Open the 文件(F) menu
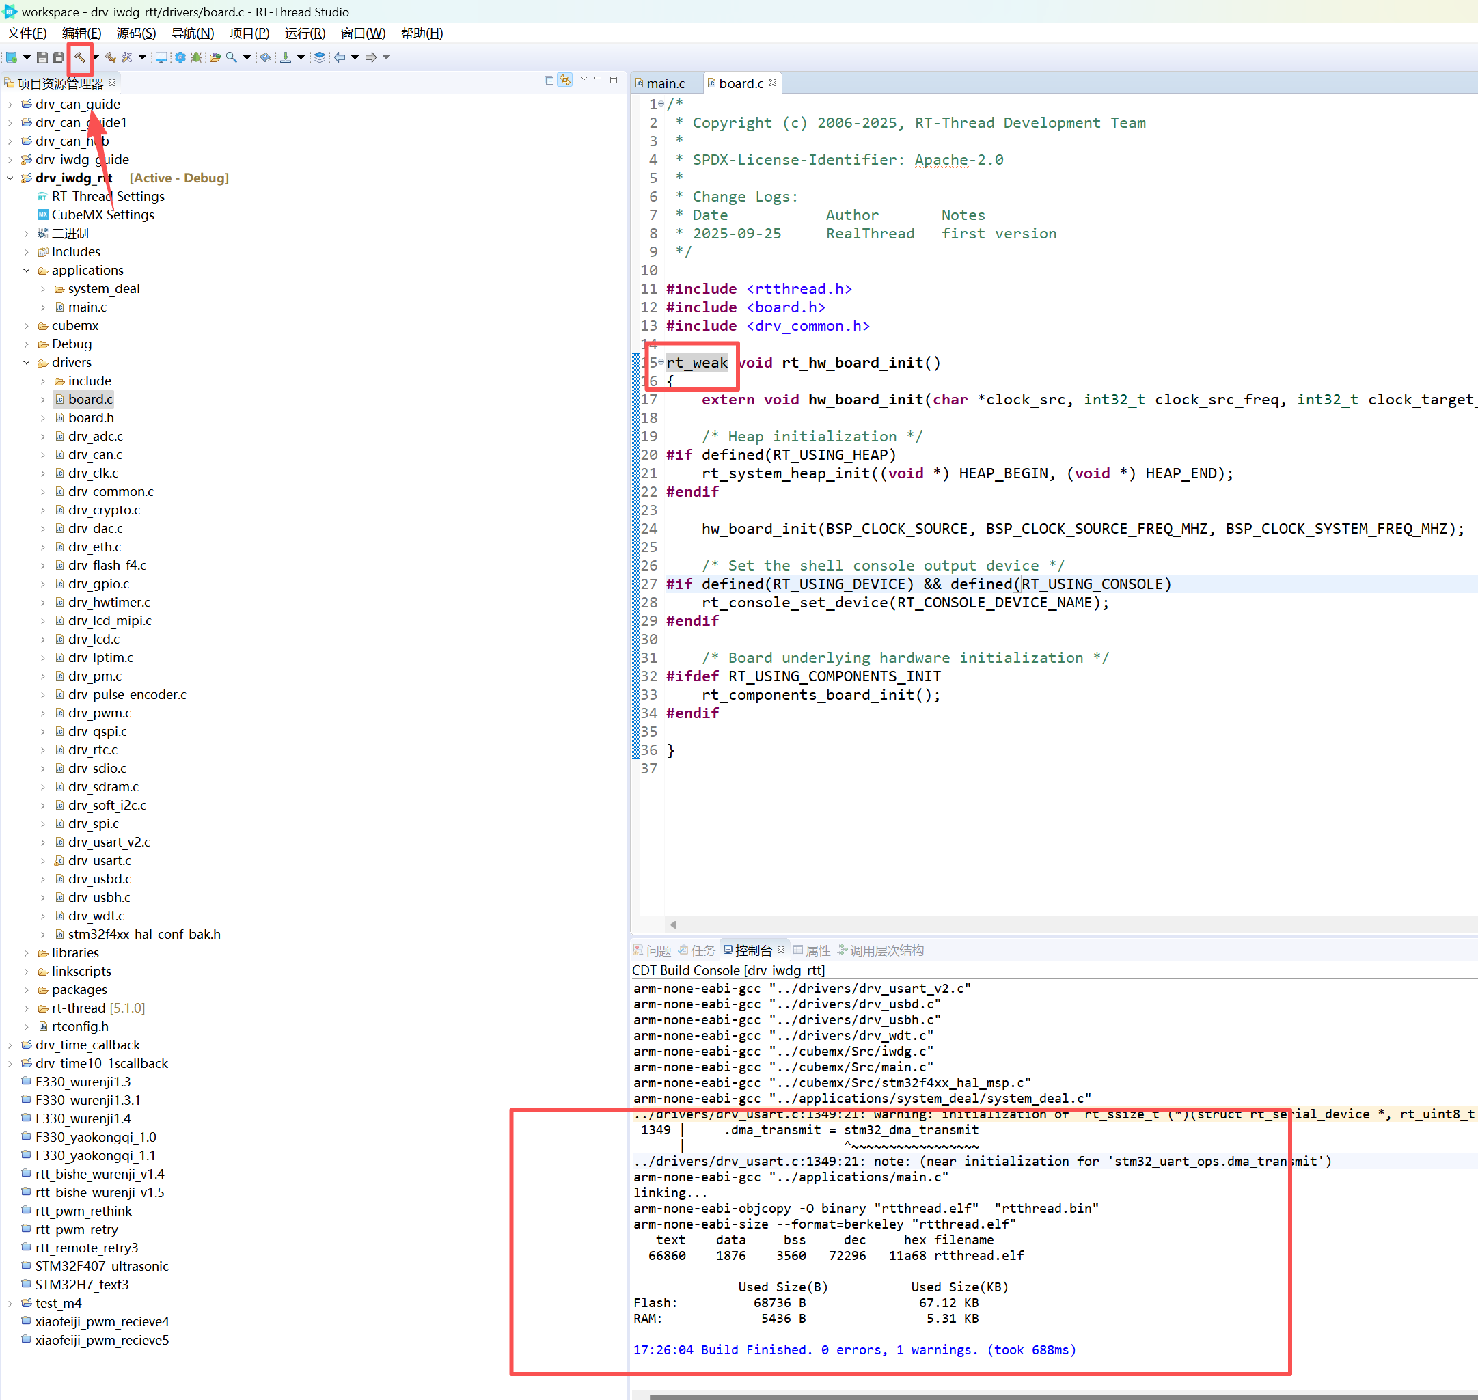Viewport: 1478px width, 1400px height. [x=27, y=33]
